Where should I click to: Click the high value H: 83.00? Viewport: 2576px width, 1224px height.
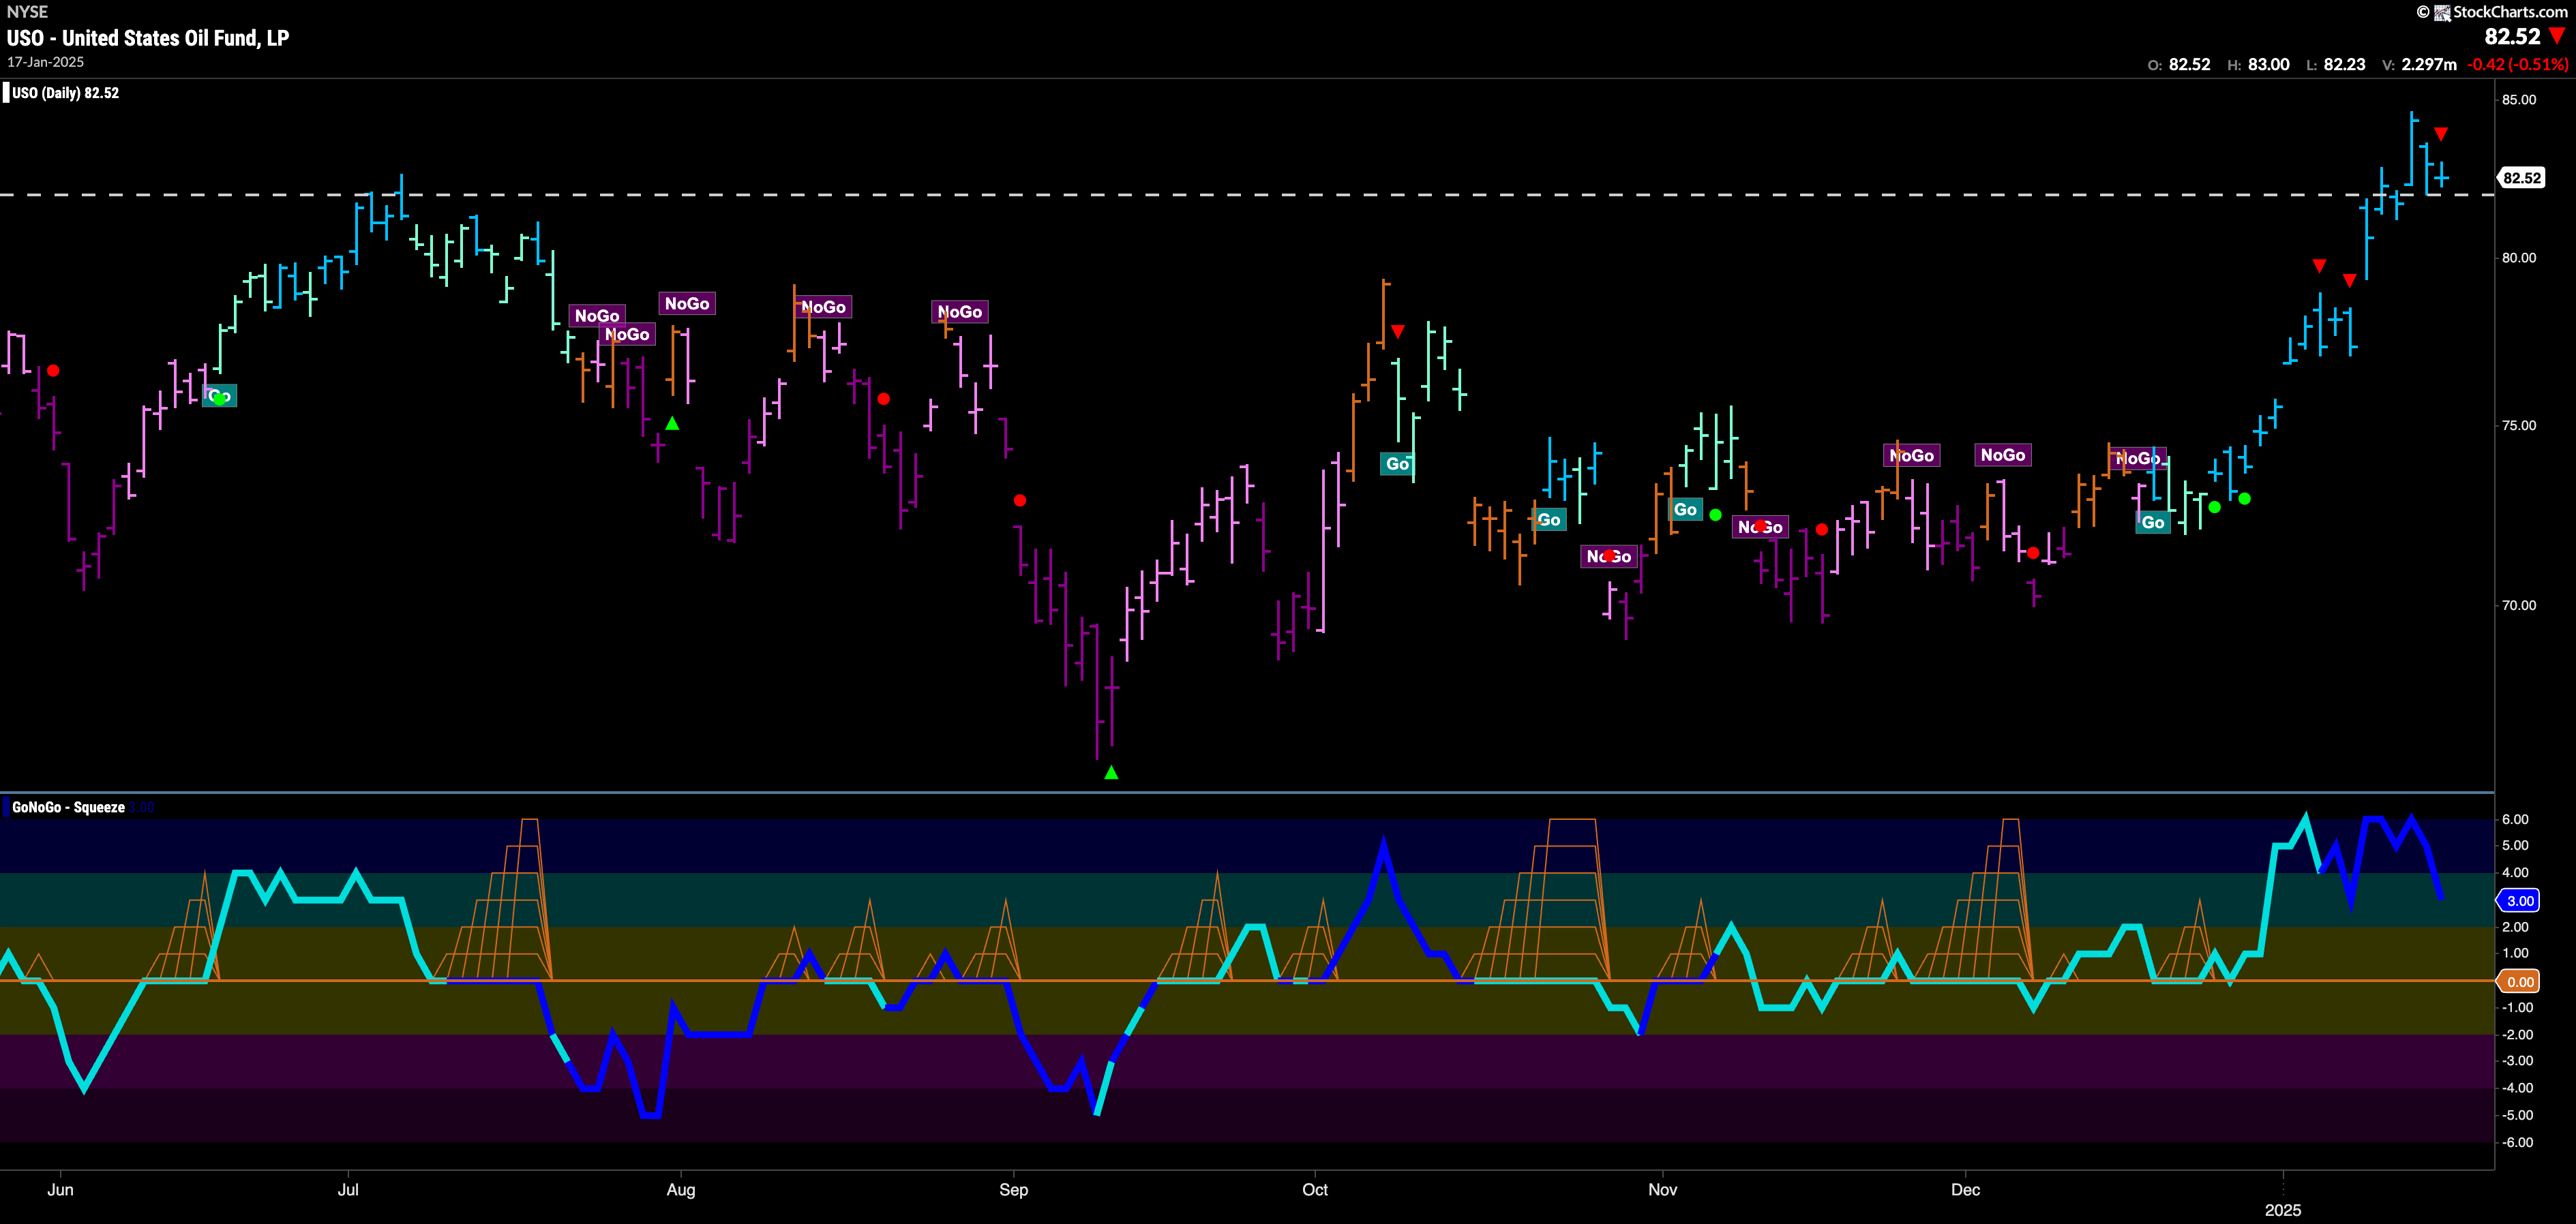click(2259, 64)
